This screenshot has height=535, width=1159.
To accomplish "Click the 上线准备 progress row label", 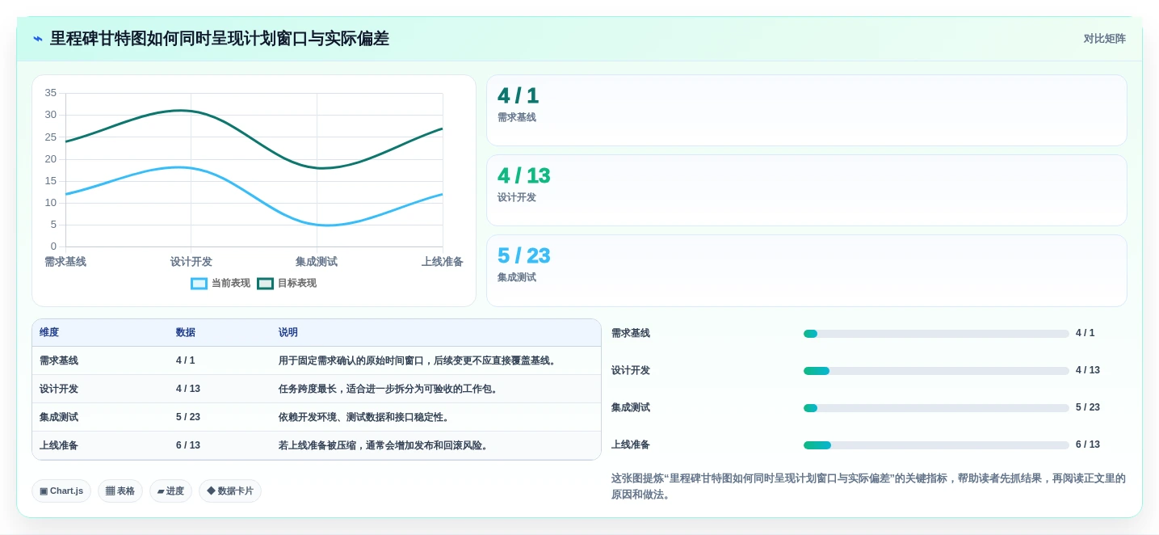I will click(x=631, y=445).
